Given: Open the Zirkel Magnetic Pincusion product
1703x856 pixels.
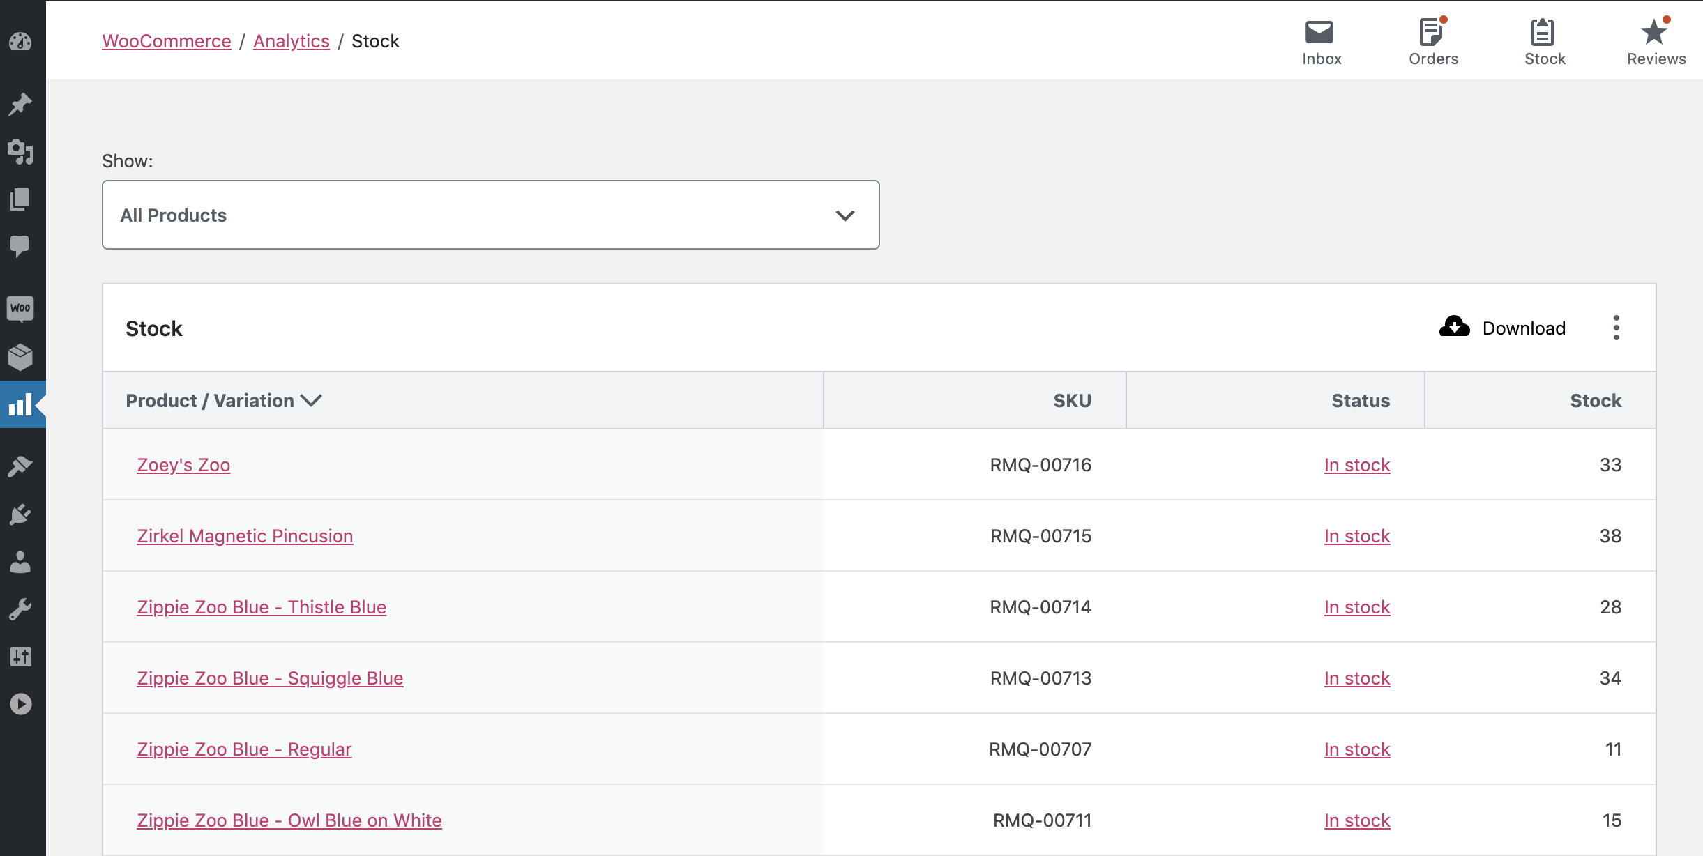Looking at the screenshot, I should point(245,535).
